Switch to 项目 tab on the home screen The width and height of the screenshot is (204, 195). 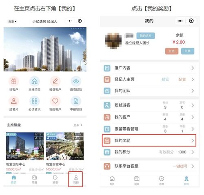point(34,179)
